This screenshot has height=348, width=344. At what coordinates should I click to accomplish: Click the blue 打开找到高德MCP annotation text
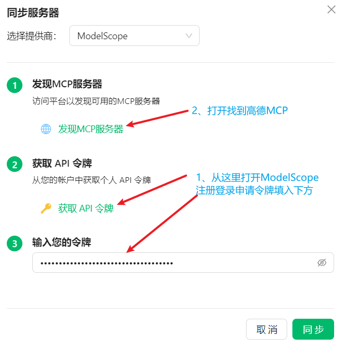click(247, 111)
